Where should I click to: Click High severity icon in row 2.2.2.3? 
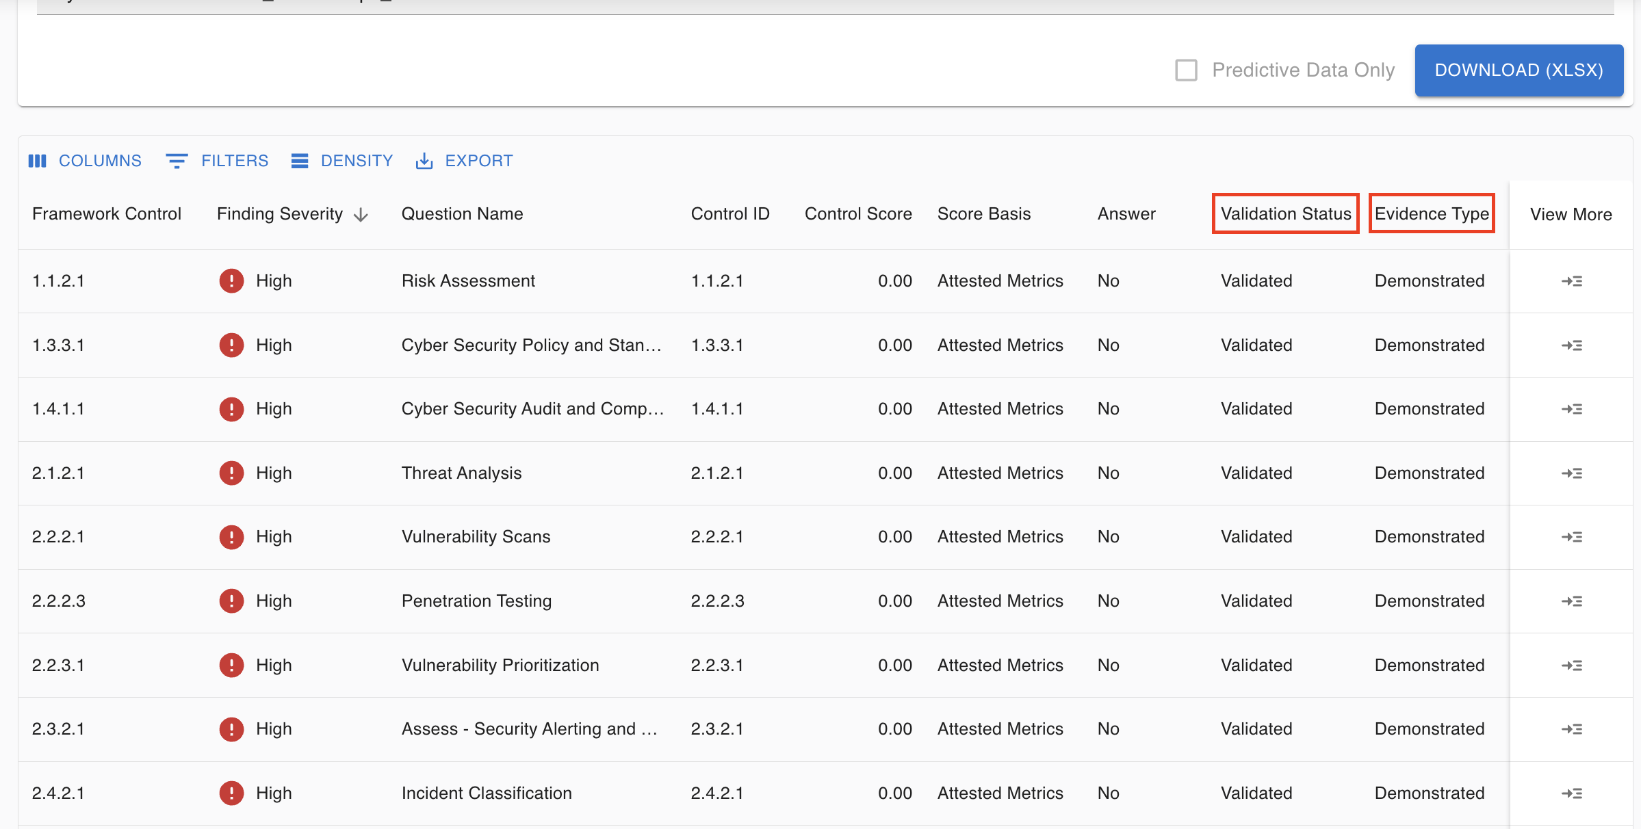click(x=231, y=601)
